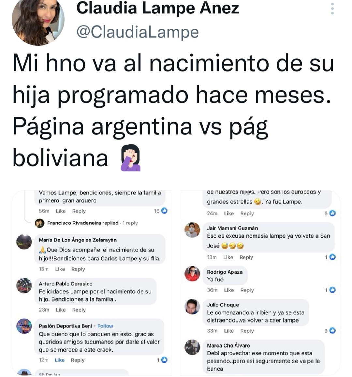This screenshot has width=352, height=377.
Task: Open Jair Mamani Guzmán's avatar
Action: click(192, 230)
